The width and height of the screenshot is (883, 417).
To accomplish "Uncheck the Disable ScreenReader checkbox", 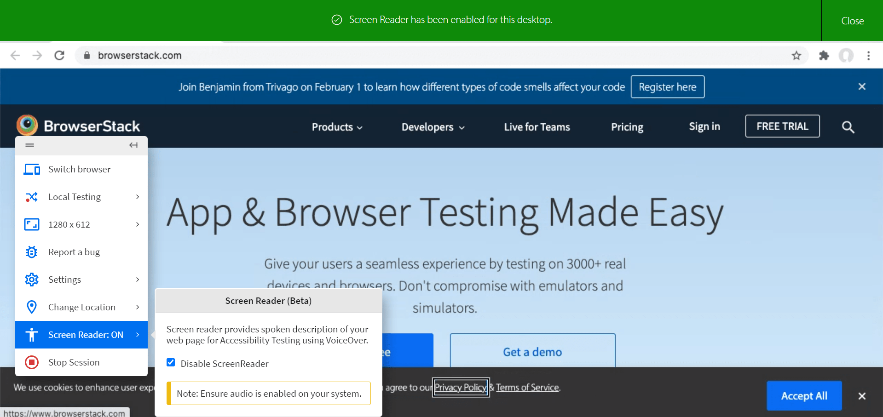I will pyautogui.click(x=171, y=362).
